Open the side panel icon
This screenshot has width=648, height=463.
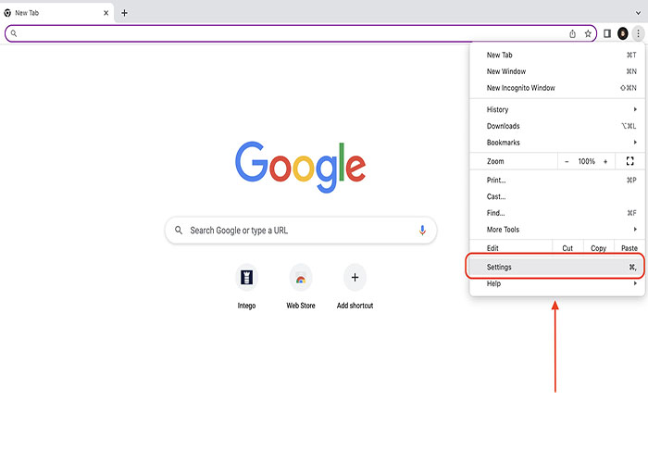607,33
